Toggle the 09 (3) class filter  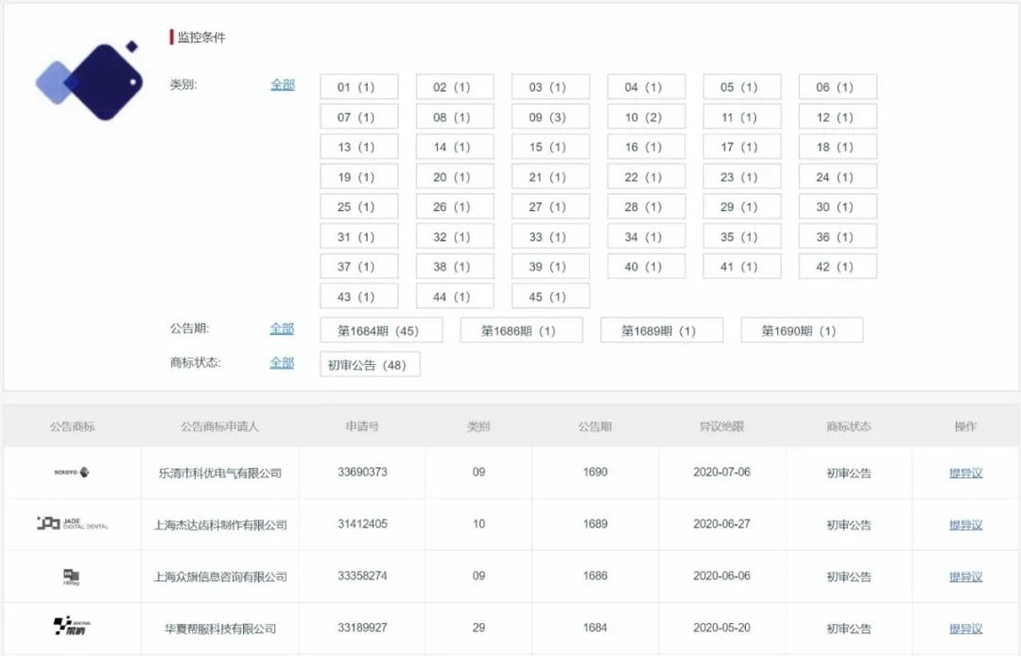[x=550, y=116]
